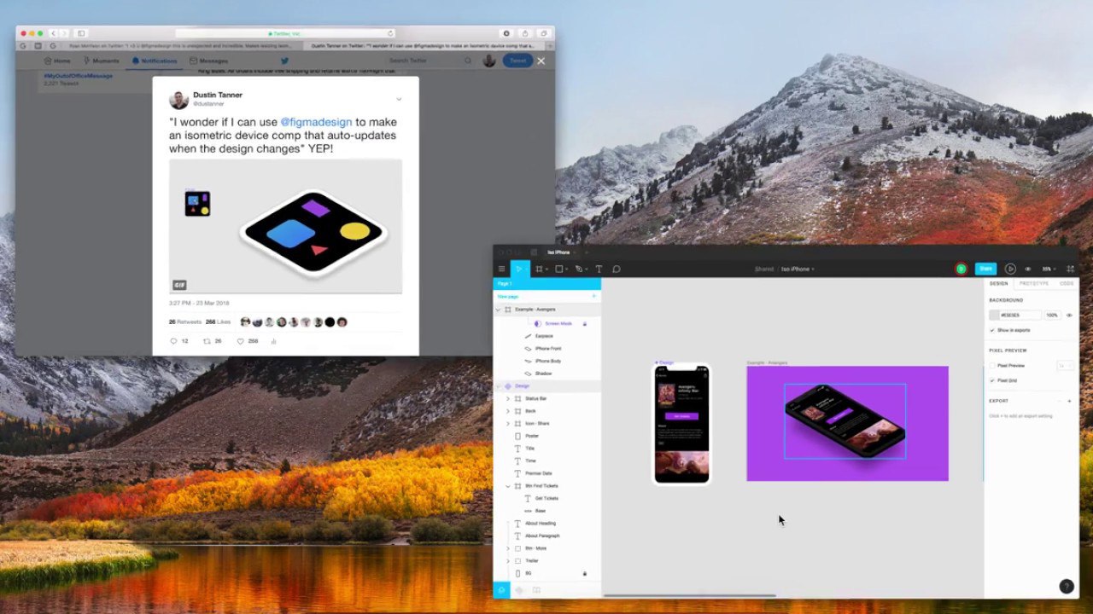
Task: Open the Components icon at panel bottom
Action: point(519,590)
